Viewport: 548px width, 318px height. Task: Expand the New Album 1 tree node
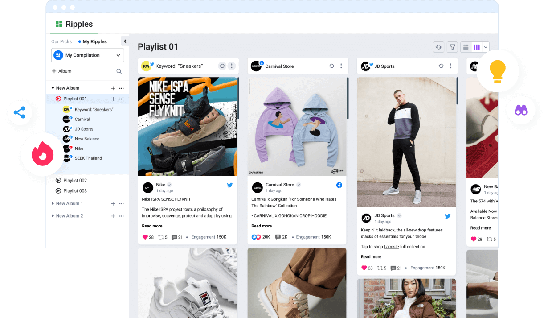53,204
